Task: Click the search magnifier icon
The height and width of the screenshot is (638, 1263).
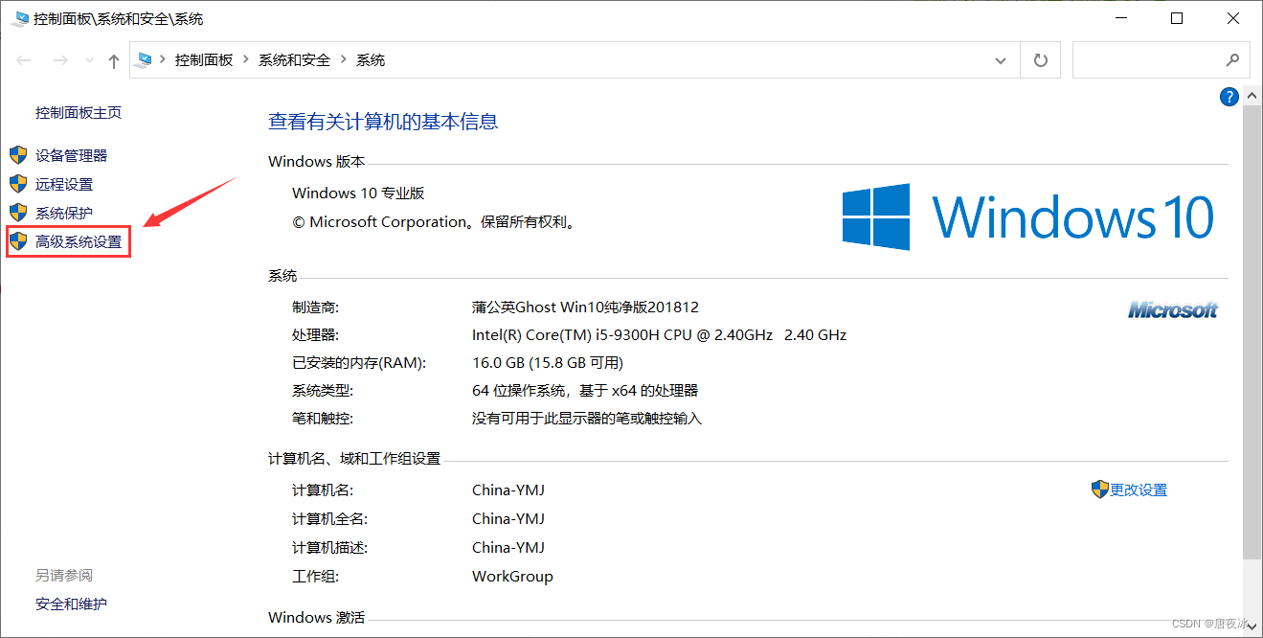Action: click(x=1233, y=59)
